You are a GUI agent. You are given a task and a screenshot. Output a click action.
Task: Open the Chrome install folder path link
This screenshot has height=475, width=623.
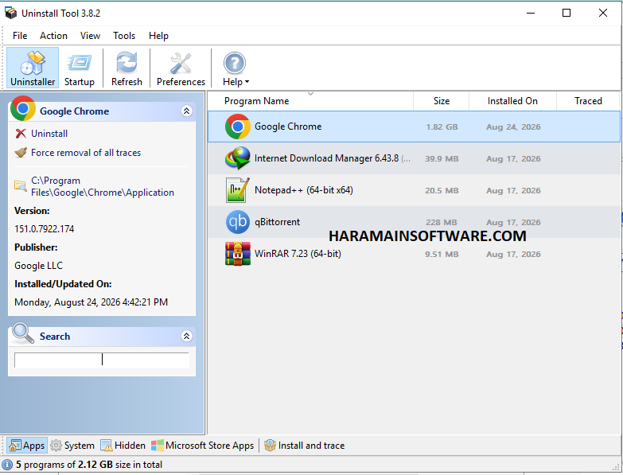[103, 186]
